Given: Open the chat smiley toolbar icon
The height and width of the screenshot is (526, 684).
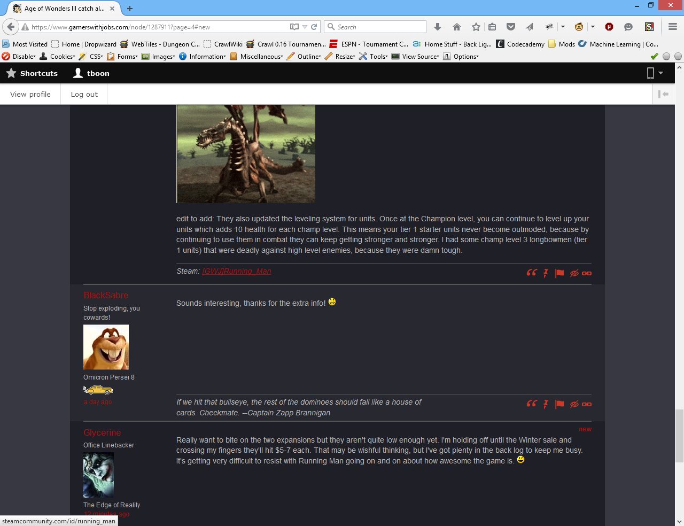Looking at the screenshot, I should [628, 27].
